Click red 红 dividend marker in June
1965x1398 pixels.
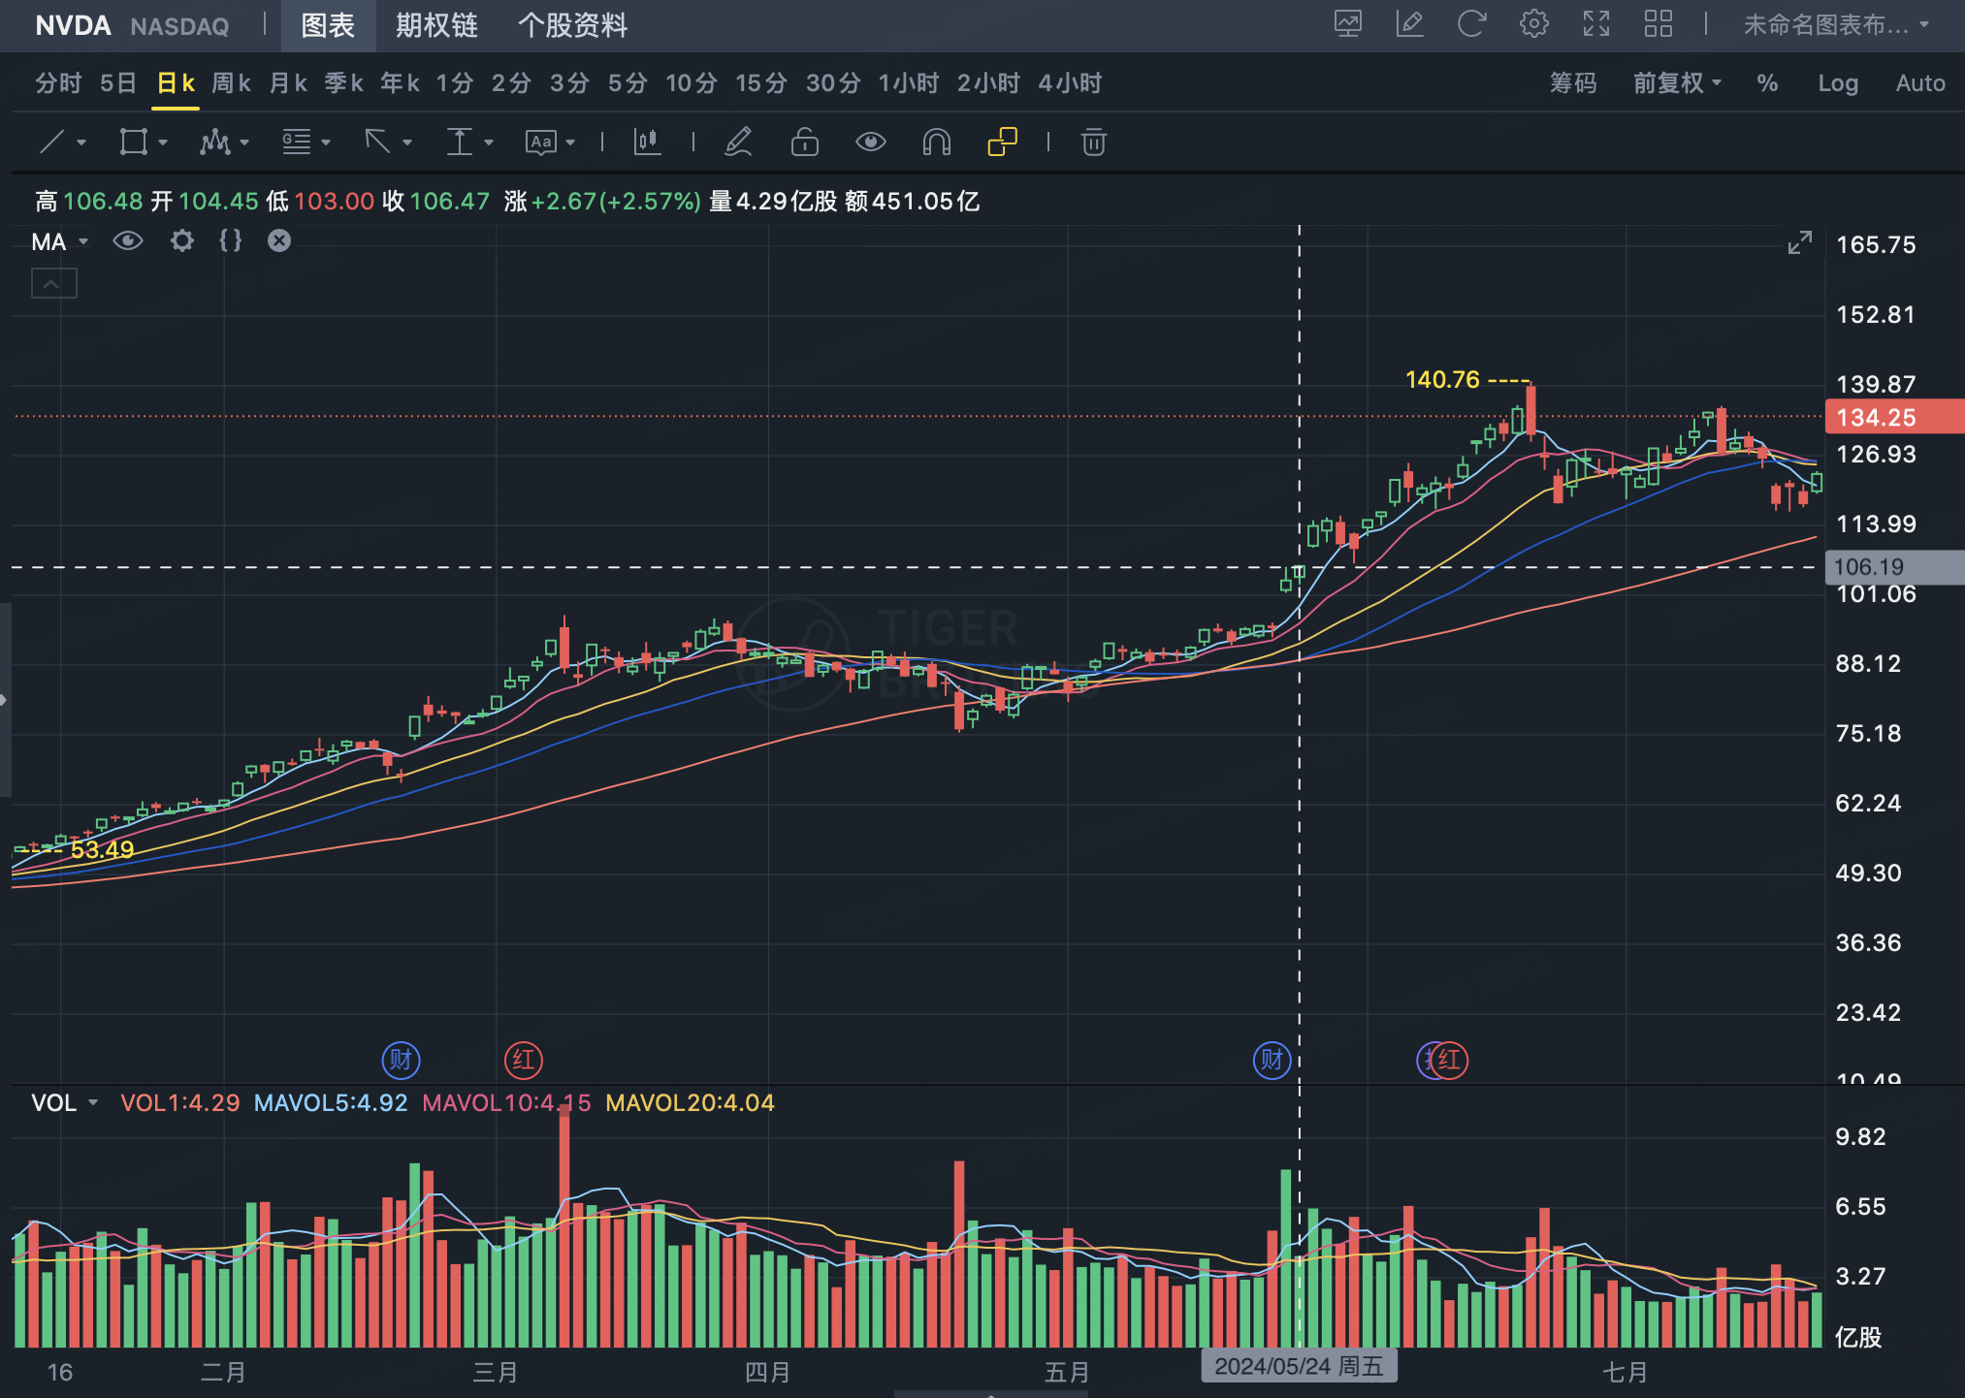(x=1449, y=1060)
